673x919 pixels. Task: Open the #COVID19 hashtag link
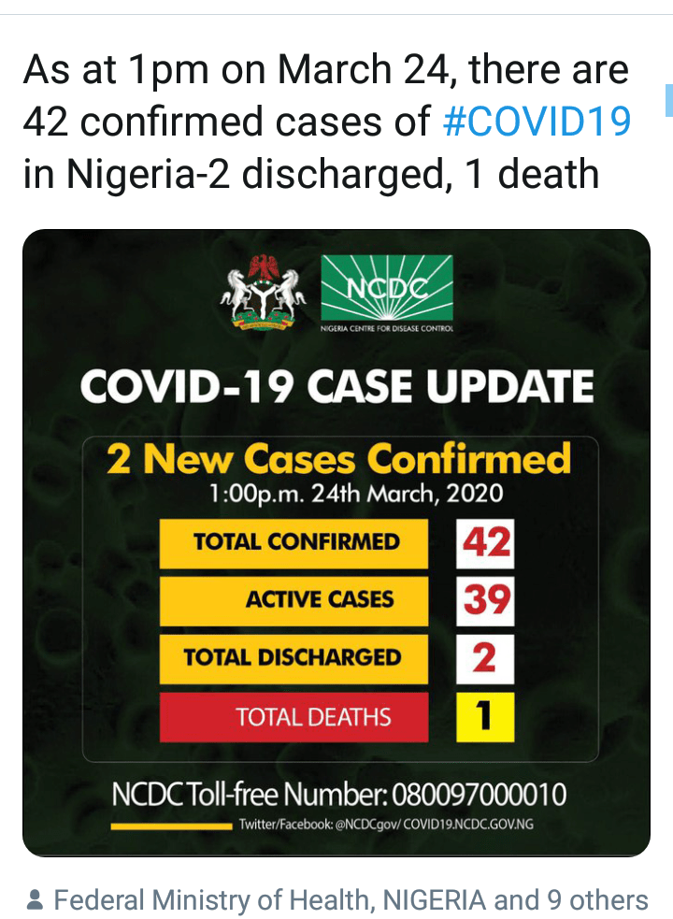(537, 122)
